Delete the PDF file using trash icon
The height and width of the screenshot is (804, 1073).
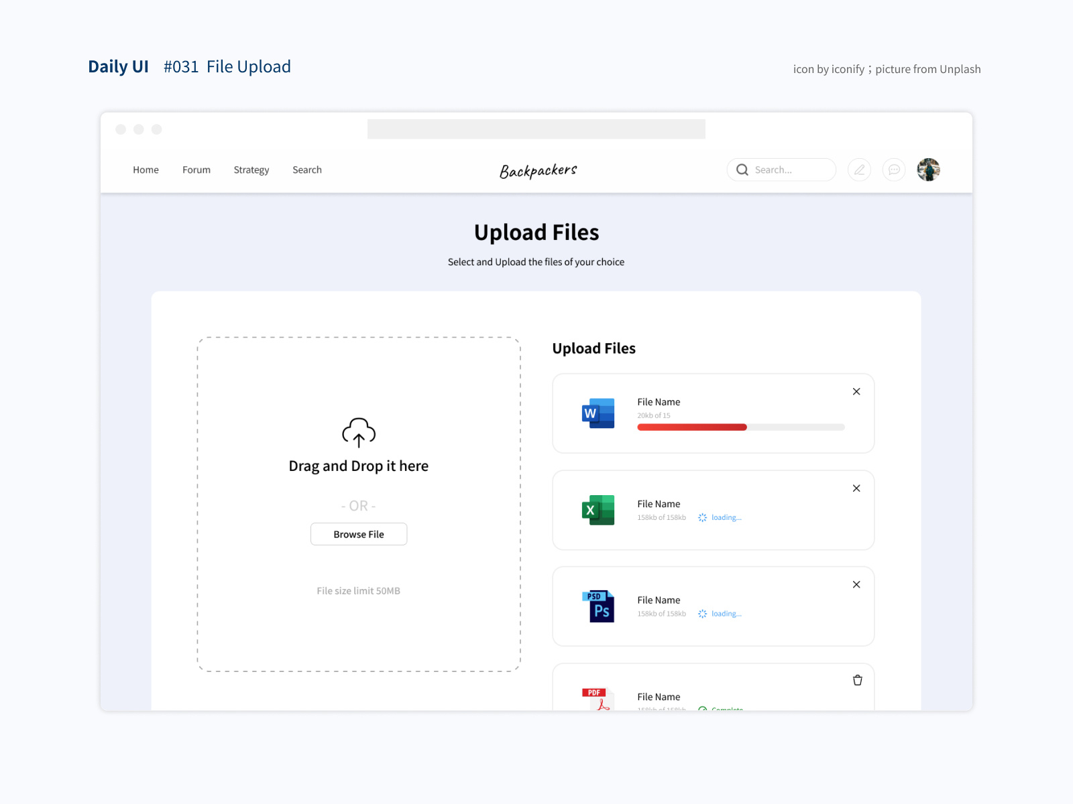point(857,679)
